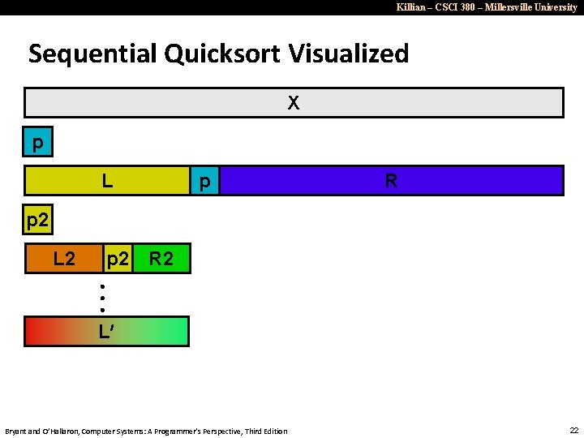Click the Bryant and O'Hallaron footer citation

146,432
